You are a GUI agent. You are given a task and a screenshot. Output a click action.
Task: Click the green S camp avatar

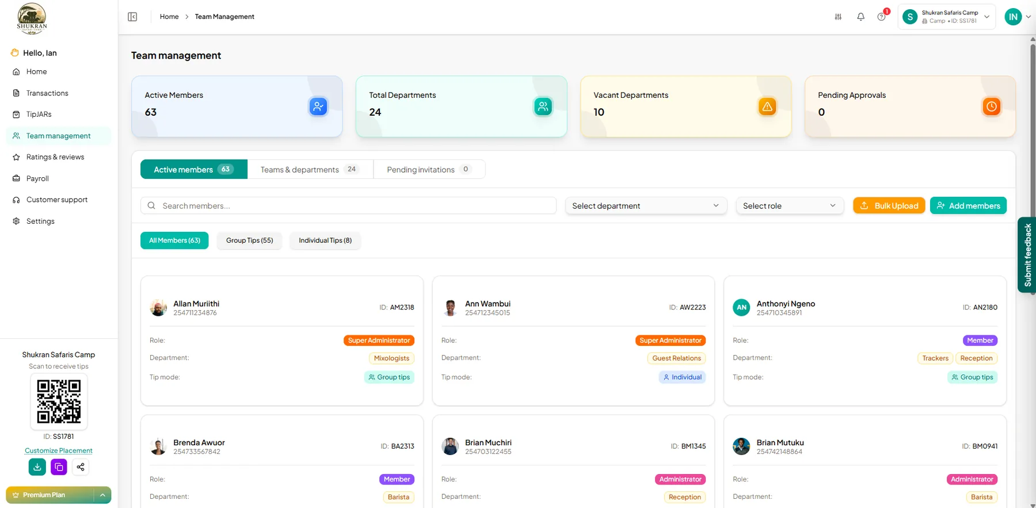(x=910, y=17)
